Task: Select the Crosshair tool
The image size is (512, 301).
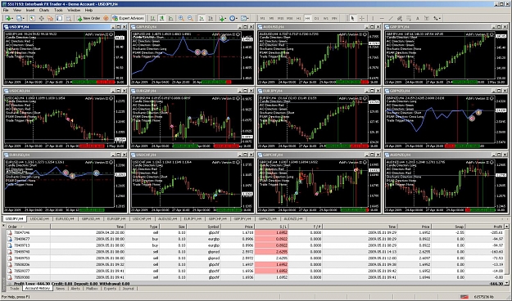Action: point(362,18)
